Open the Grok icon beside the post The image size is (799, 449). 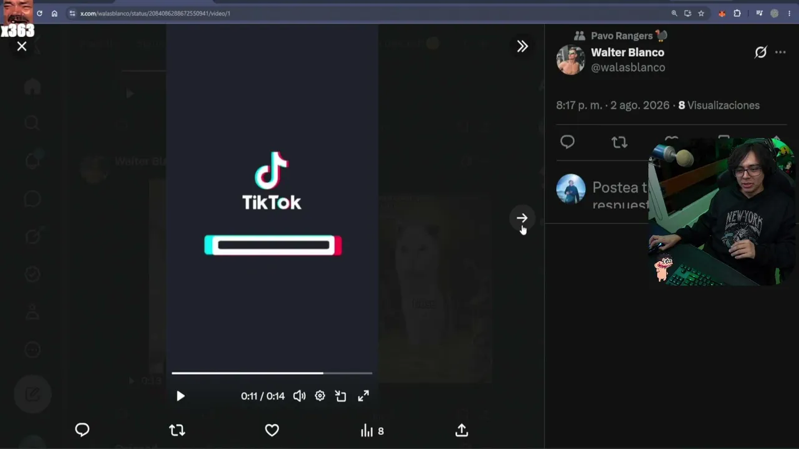760,52
